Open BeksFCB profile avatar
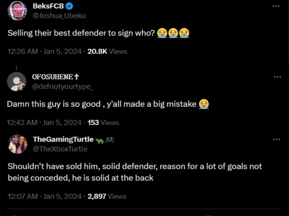The height and width of the screenshot is (216, 289). click(17, 11)
